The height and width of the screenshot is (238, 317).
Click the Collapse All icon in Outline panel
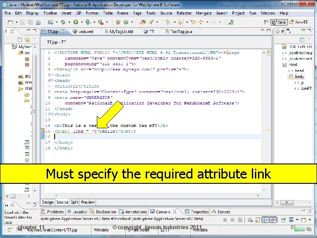pos(302,39)
